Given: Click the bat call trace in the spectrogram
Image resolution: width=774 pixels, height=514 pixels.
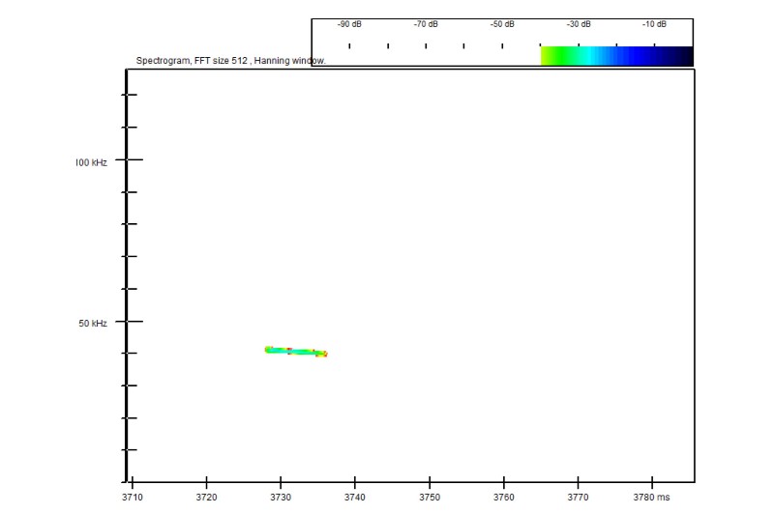Looking at the screenshot, I should pos(296,352).
